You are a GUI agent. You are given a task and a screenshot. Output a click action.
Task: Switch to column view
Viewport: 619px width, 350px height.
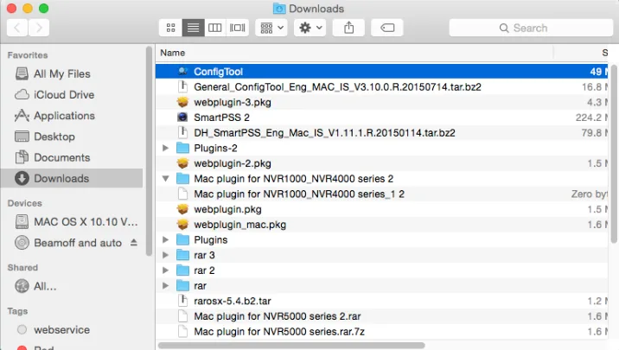tap(214, 28)
